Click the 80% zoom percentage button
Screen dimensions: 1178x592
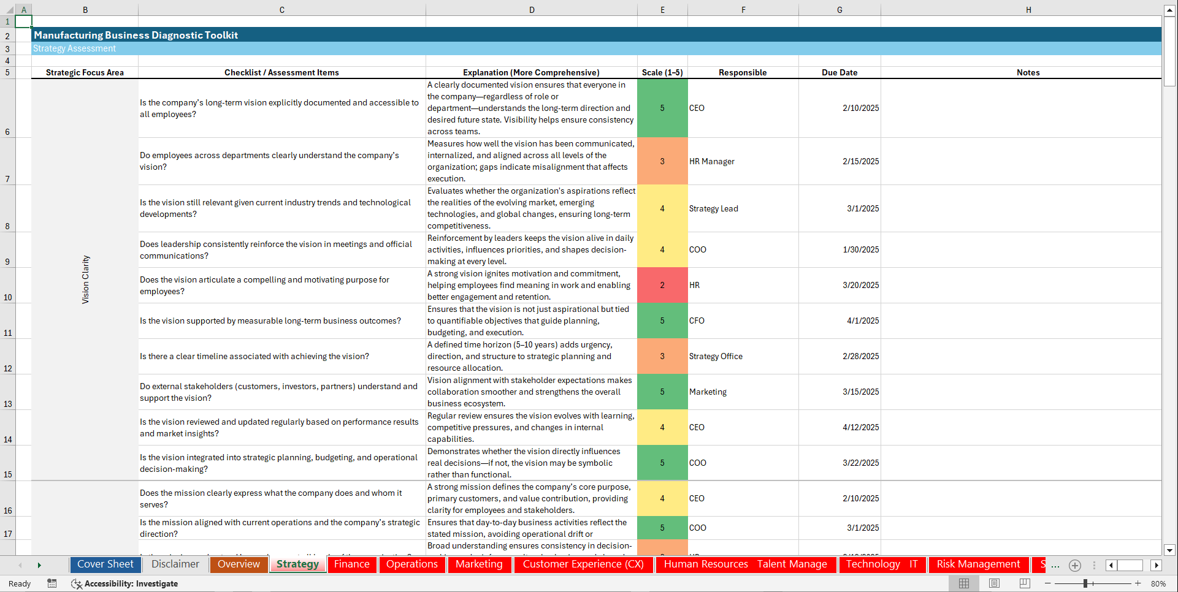click(1159, 583)
